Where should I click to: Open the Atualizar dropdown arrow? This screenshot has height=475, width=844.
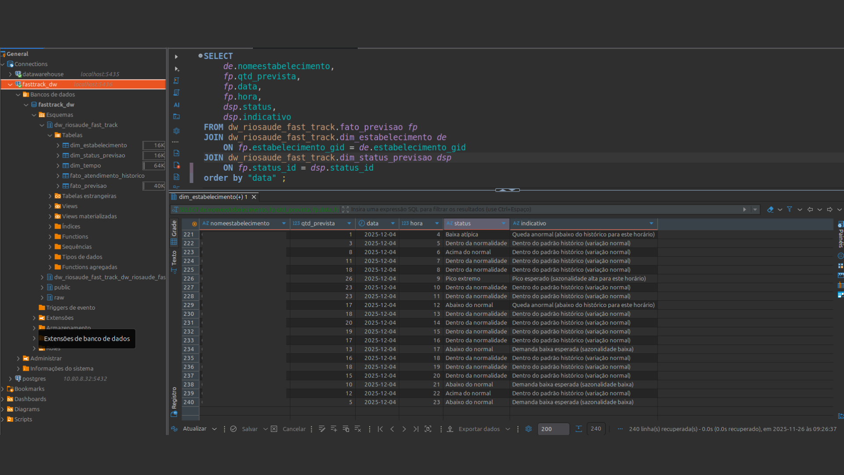(x=215, y=429)
